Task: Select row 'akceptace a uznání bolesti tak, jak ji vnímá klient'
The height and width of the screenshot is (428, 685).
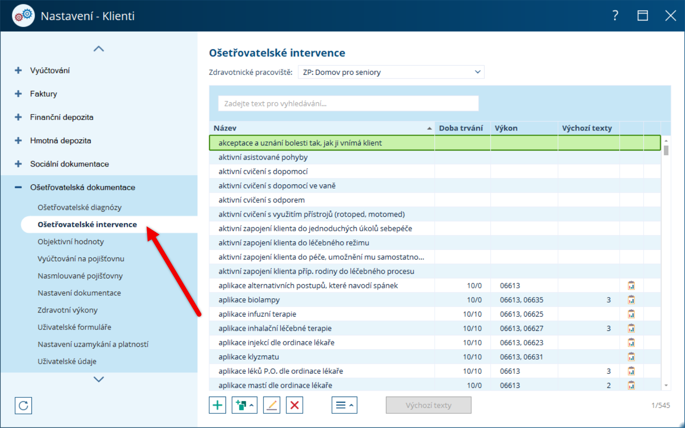Action: (x=435, y=143)
